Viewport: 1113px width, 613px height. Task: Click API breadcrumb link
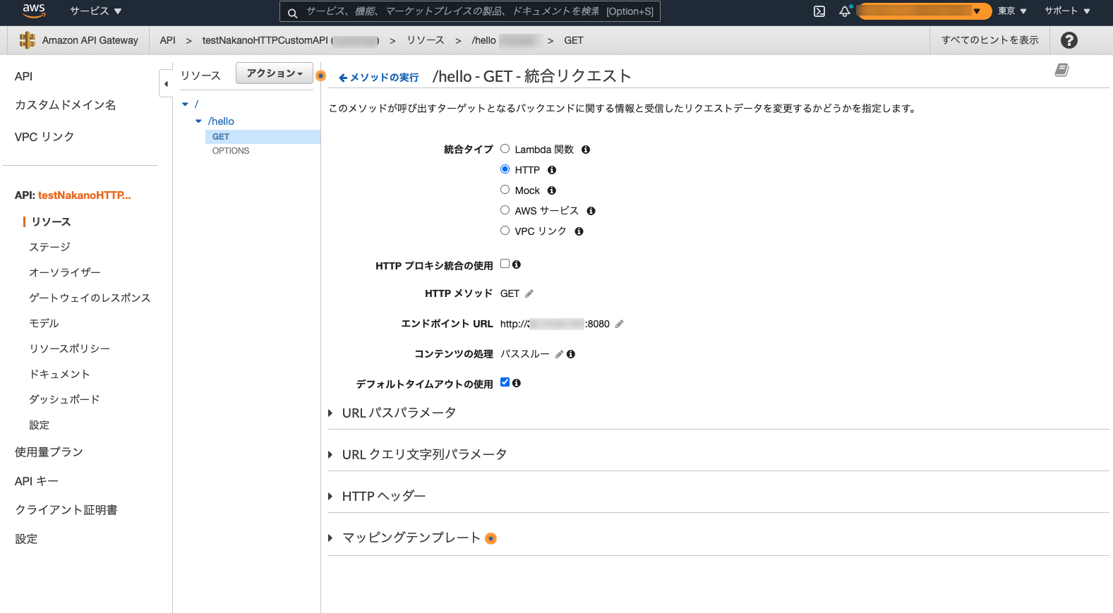coord(168,40)
